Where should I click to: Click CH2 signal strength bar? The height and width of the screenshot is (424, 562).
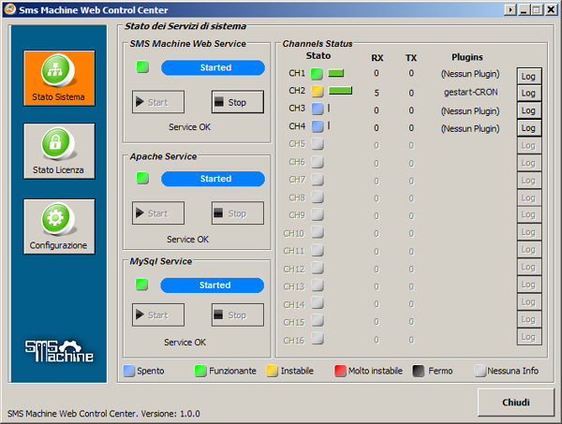pyautogui.click(x=341, y=91)
